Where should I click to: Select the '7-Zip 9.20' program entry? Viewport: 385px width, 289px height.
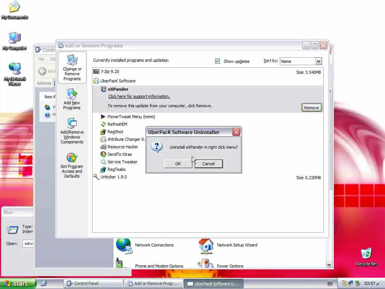pyautogui.click(x=109, y=71)
